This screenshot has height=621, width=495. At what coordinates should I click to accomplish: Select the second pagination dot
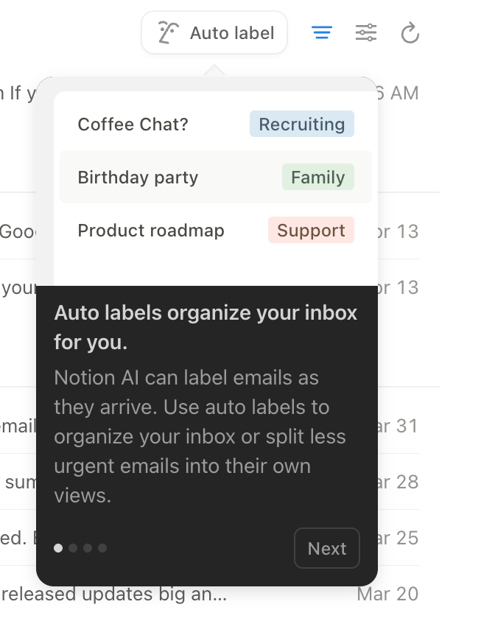(x=73, y=548)
